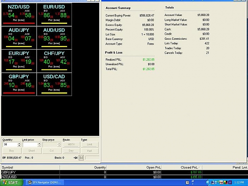The width and height of the screenshot is (248, 186).
Task: Click the USD/CAD bid price 83
Action: point(47,85)
